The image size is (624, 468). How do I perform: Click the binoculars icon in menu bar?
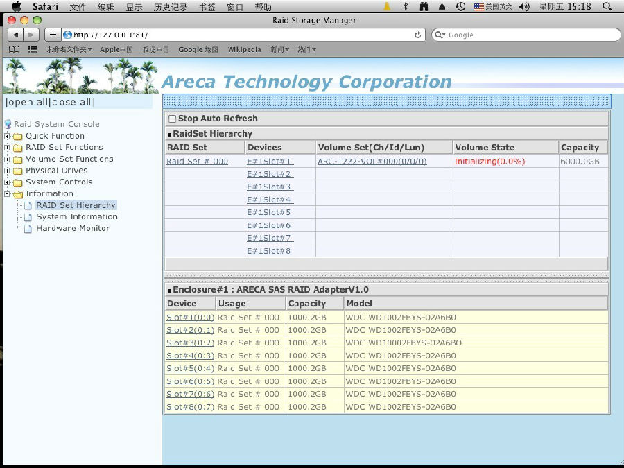click(424, 6)
